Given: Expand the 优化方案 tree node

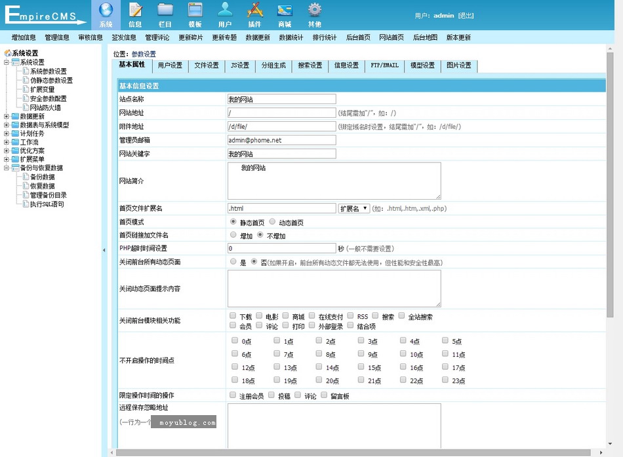Looking at the screenshot, I should point(7,151).
